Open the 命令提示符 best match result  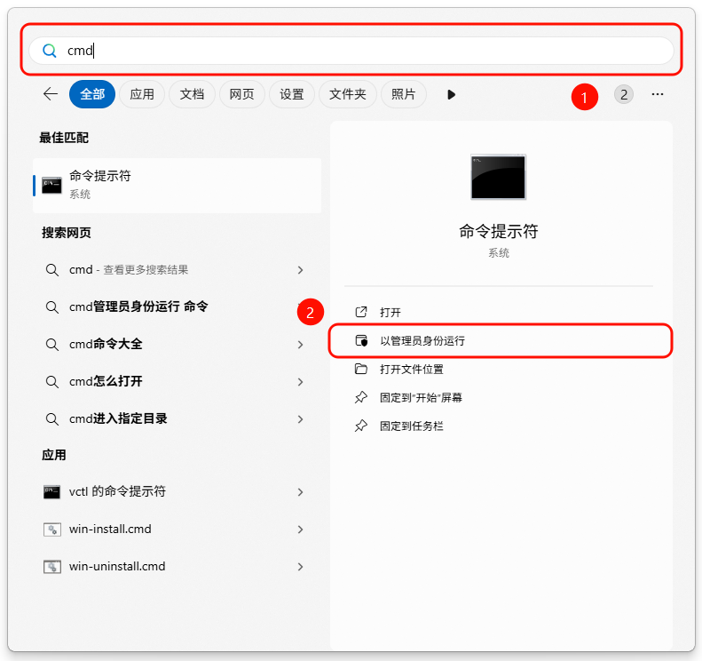[177, 185]
